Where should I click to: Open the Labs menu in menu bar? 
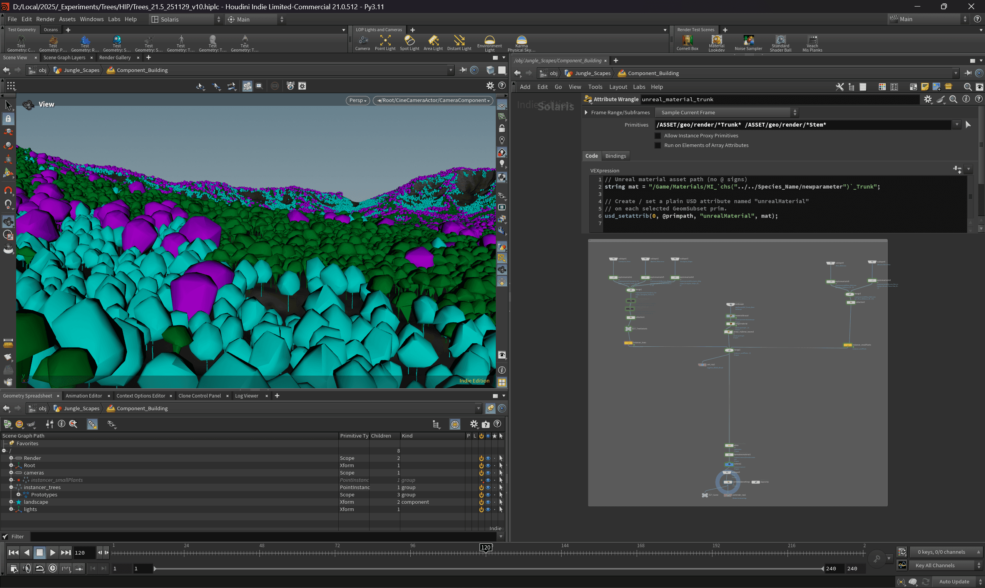pyautogui.click(x=114, y=19)
